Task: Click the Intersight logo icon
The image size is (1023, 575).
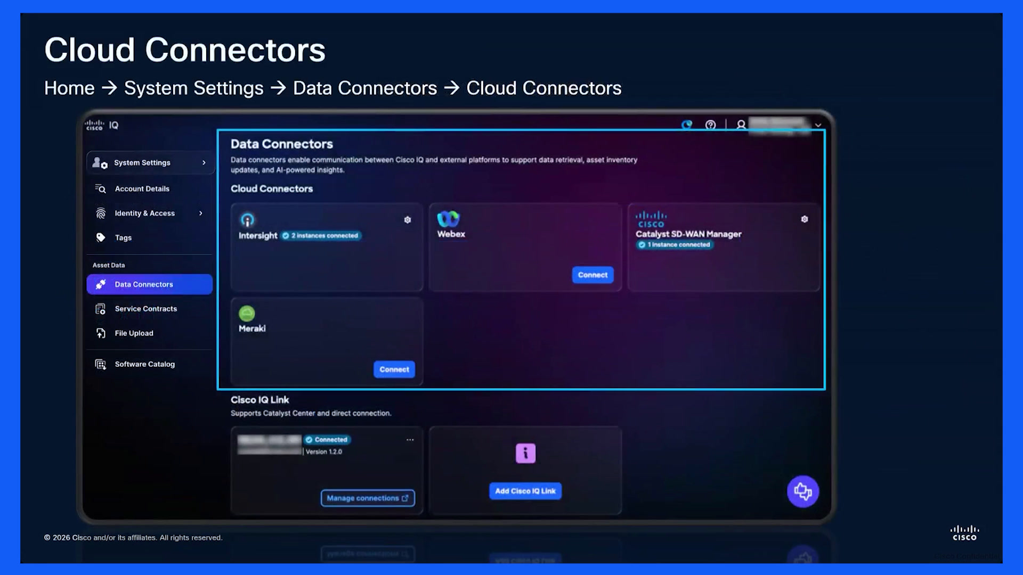Action: pyautogui.click(x=247, y=219)
